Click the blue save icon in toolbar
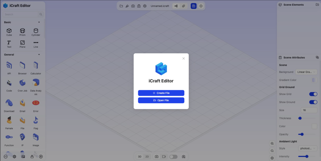The height and width of the screenshot is (161, 321). pos(194,6)
